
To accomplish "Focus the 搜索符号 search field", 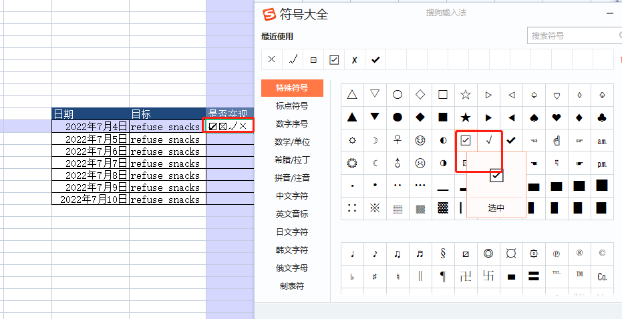I will 571,35.
